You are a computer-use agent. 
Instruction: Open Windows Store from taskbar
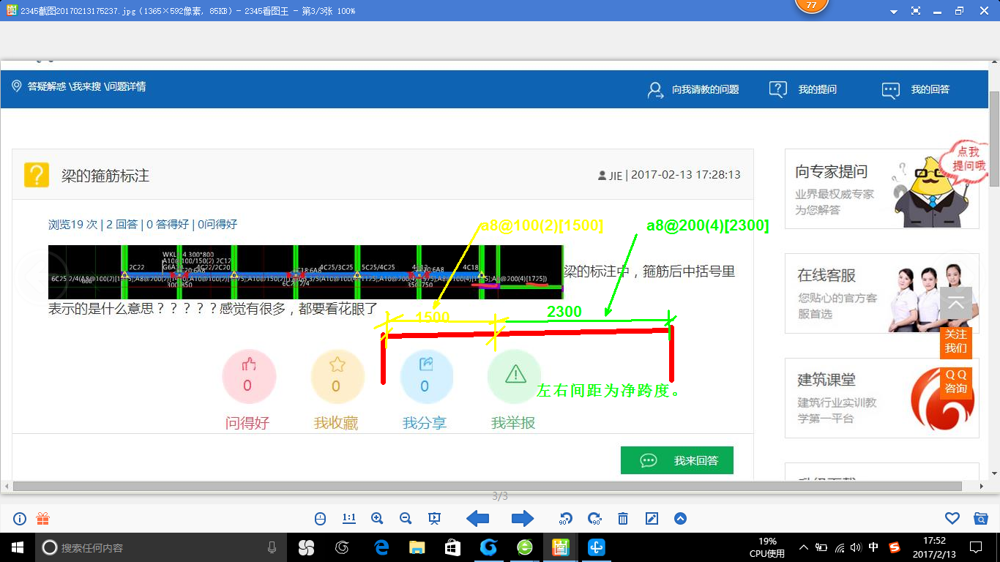coord(453,547)
